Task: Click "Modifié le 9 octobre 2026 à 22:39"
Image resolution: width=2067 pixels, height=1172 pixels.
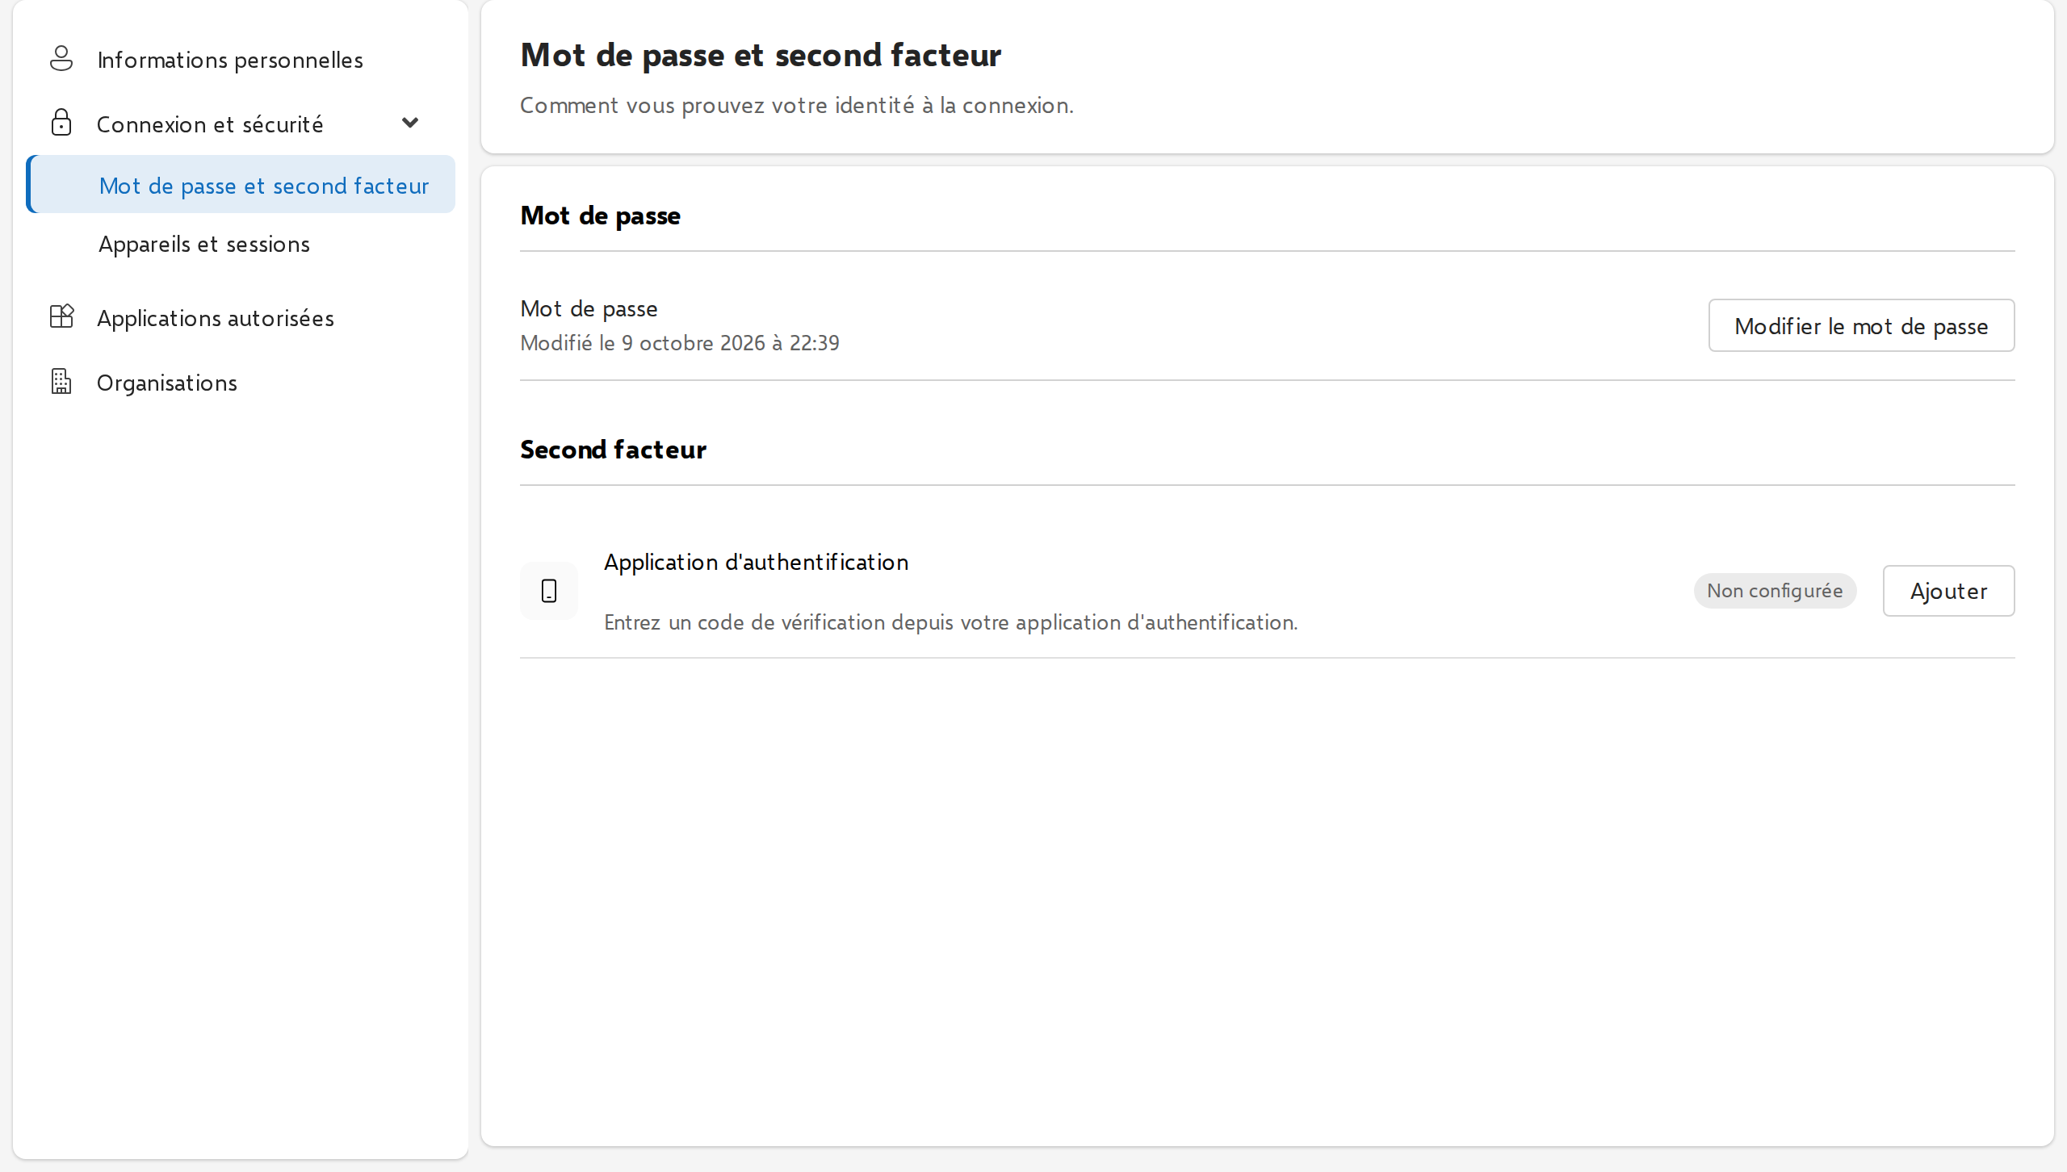Action: coord(680,343)
